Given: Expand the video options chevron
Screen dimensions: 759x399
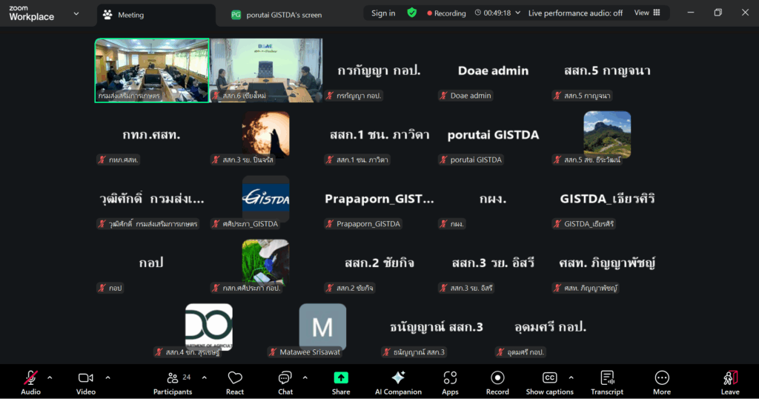Looking at the screenshot, I should click(x=107, y=377).
